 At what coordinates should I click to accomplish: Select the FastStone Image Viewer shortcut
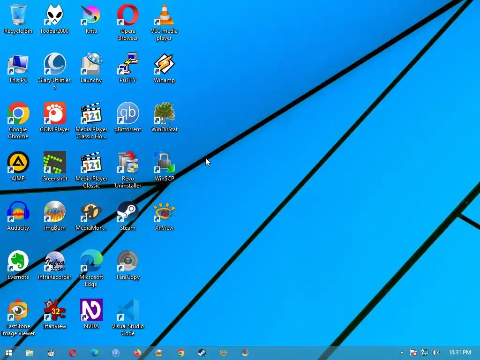18,318
